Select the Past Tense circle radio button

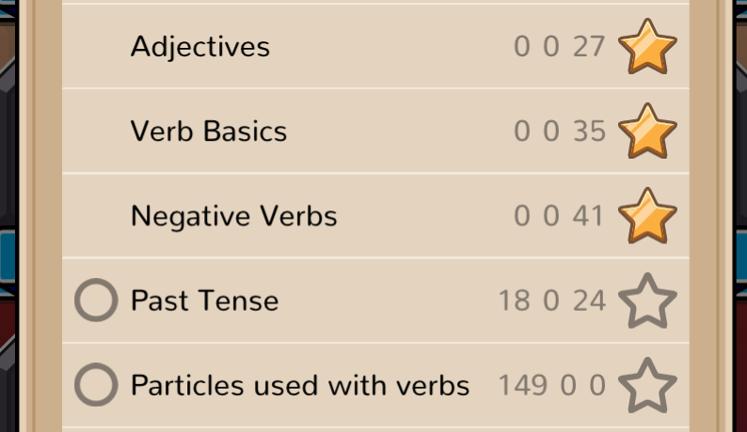(96, 301)
